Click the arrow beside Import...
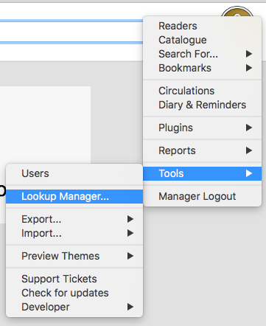266x326 pixels. tap(130, 233)
